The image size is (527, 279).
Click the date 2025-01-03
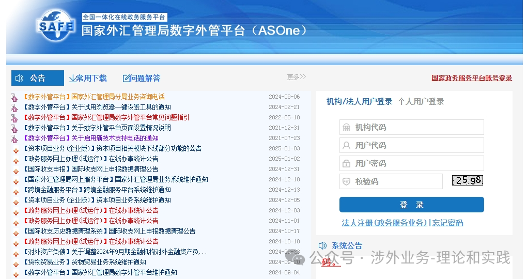click(x=284, y=149)
